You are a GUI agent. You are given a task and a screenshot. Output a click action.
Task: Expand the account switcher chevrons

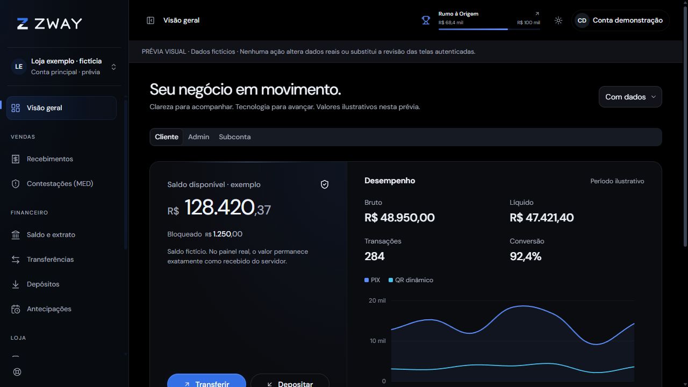[x=113, y=67]
